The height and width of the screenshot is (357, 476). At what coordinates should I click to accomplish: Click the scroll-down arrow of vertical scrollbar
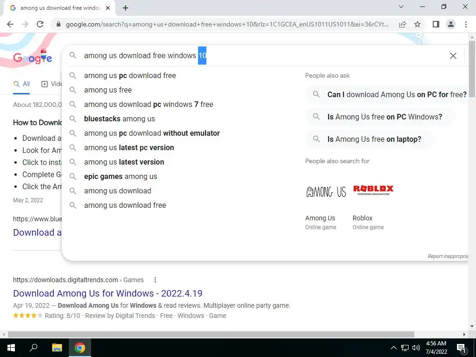[472, 326]
